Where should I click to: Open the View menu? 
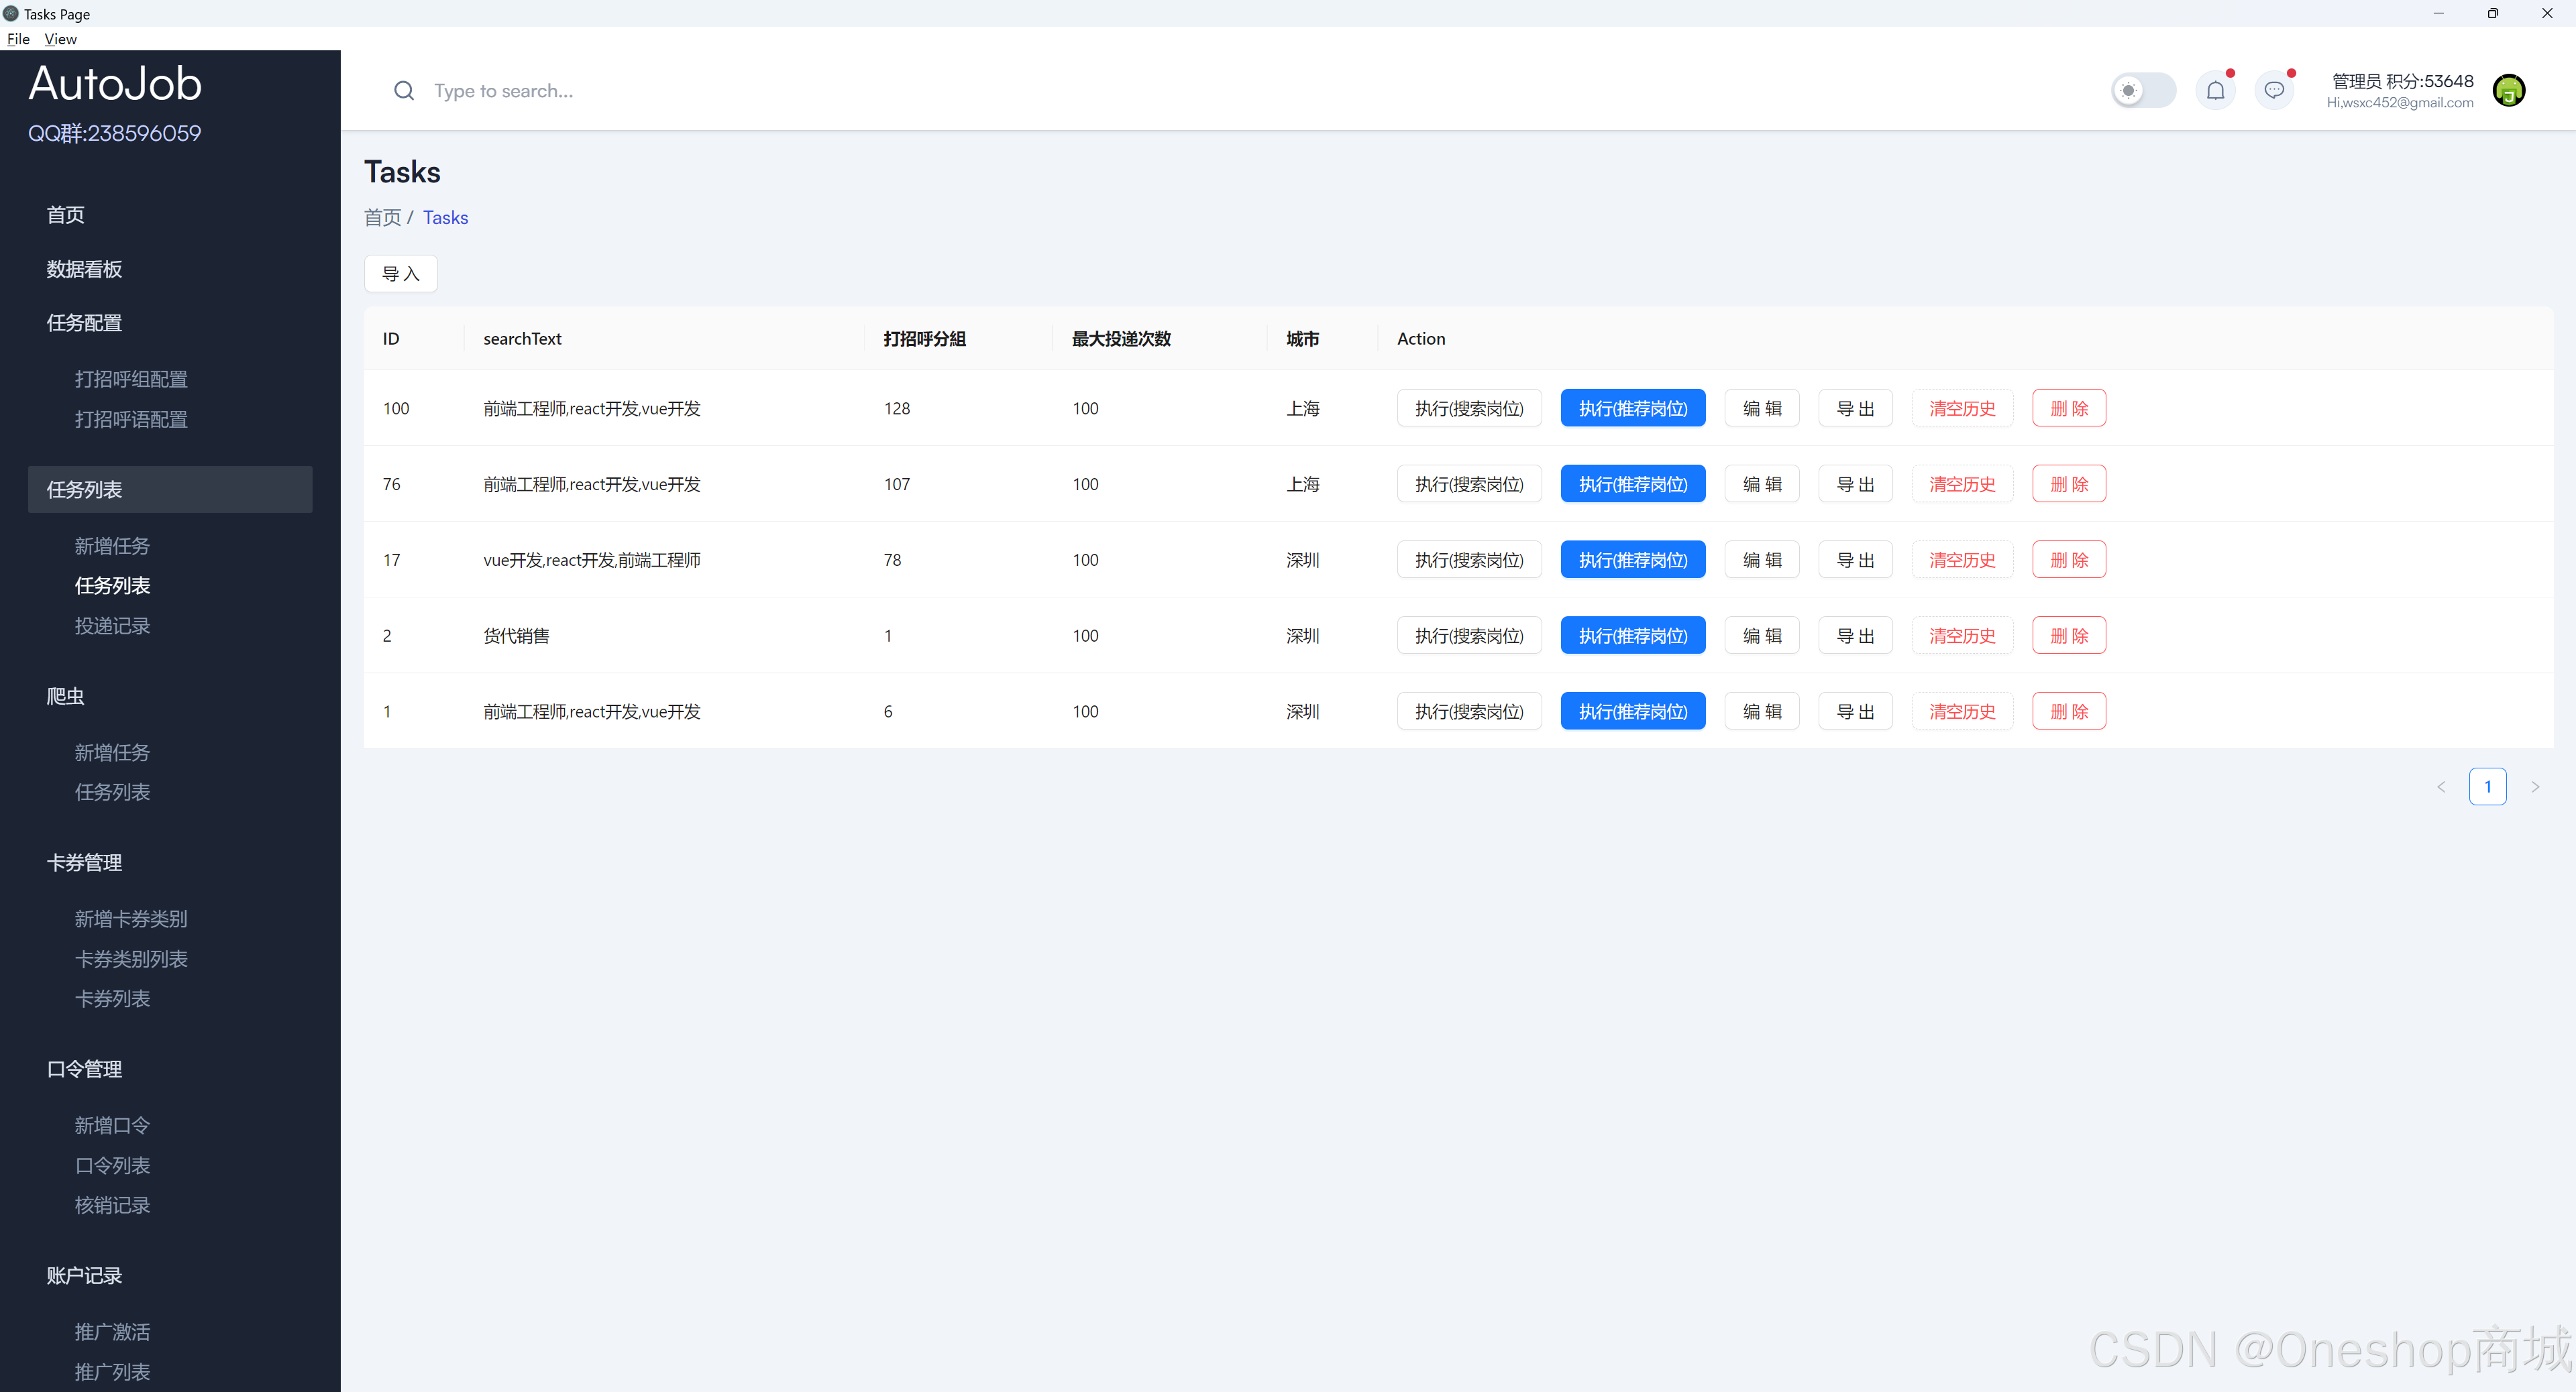[x=60, y=39]
